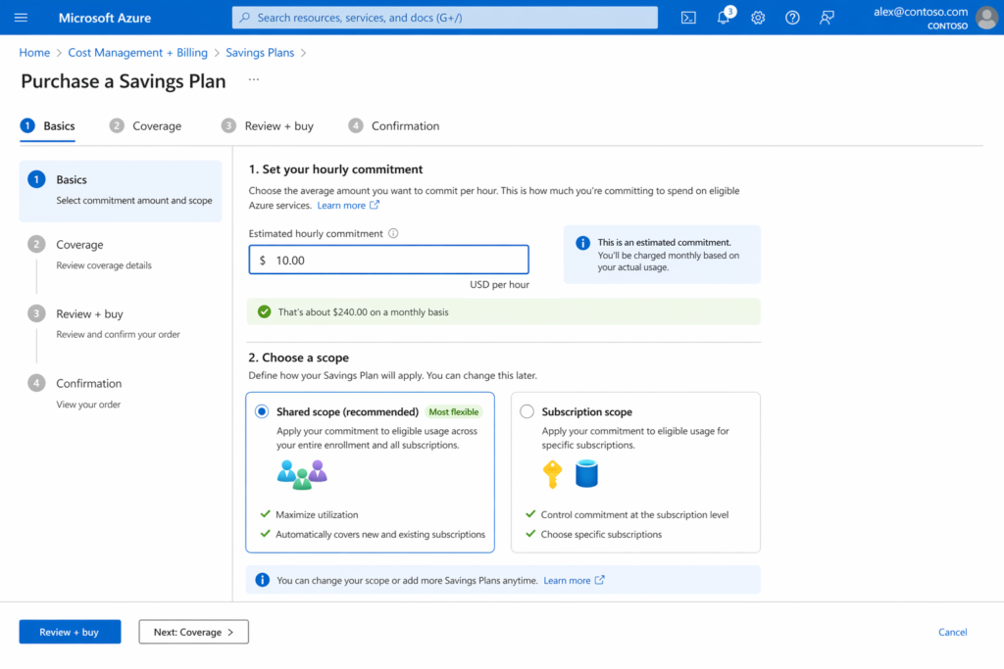Click the Review + buy button
Viewport: 1004px width, 669px height.
(x=70, y=632)
